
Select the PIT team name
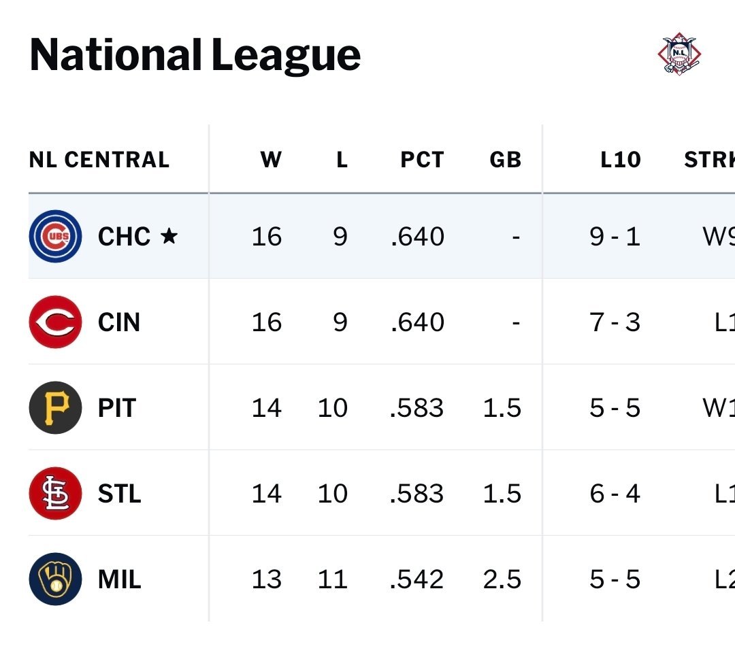click(x=117, y=407)
